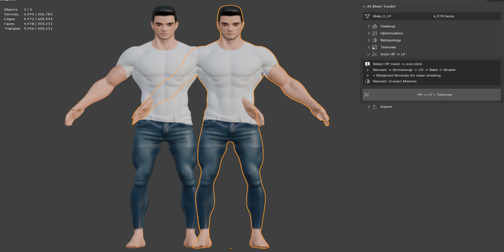Click the Export upload icon
504x252 pixels.
375,107
